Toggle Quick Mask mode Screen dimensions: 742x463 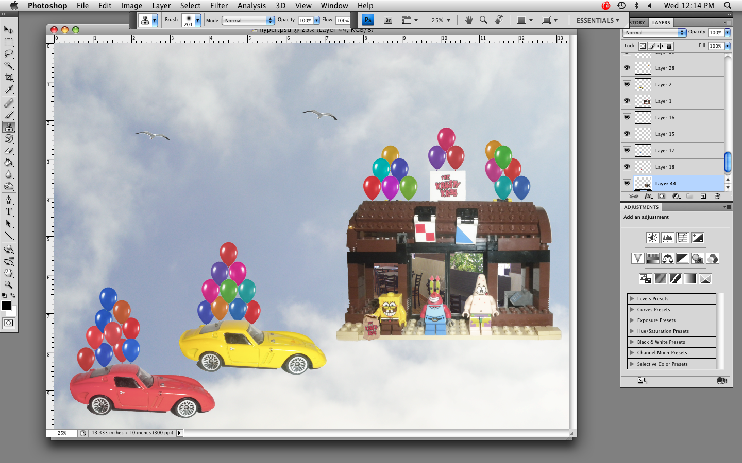click(9, 323)
